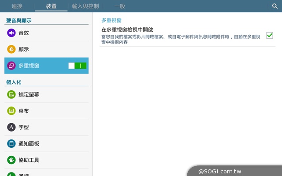Screen dimensions: 282x176
Task: Click the 多重視窗 heading in right pane
Action: click(x=111, y=20)
